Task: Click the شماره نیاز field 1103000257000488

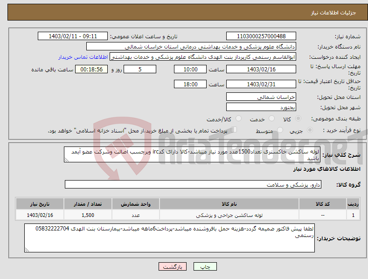Action: click(261, 36)
